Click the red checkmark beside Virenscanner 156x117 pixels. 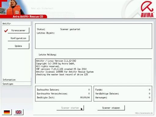6,31
